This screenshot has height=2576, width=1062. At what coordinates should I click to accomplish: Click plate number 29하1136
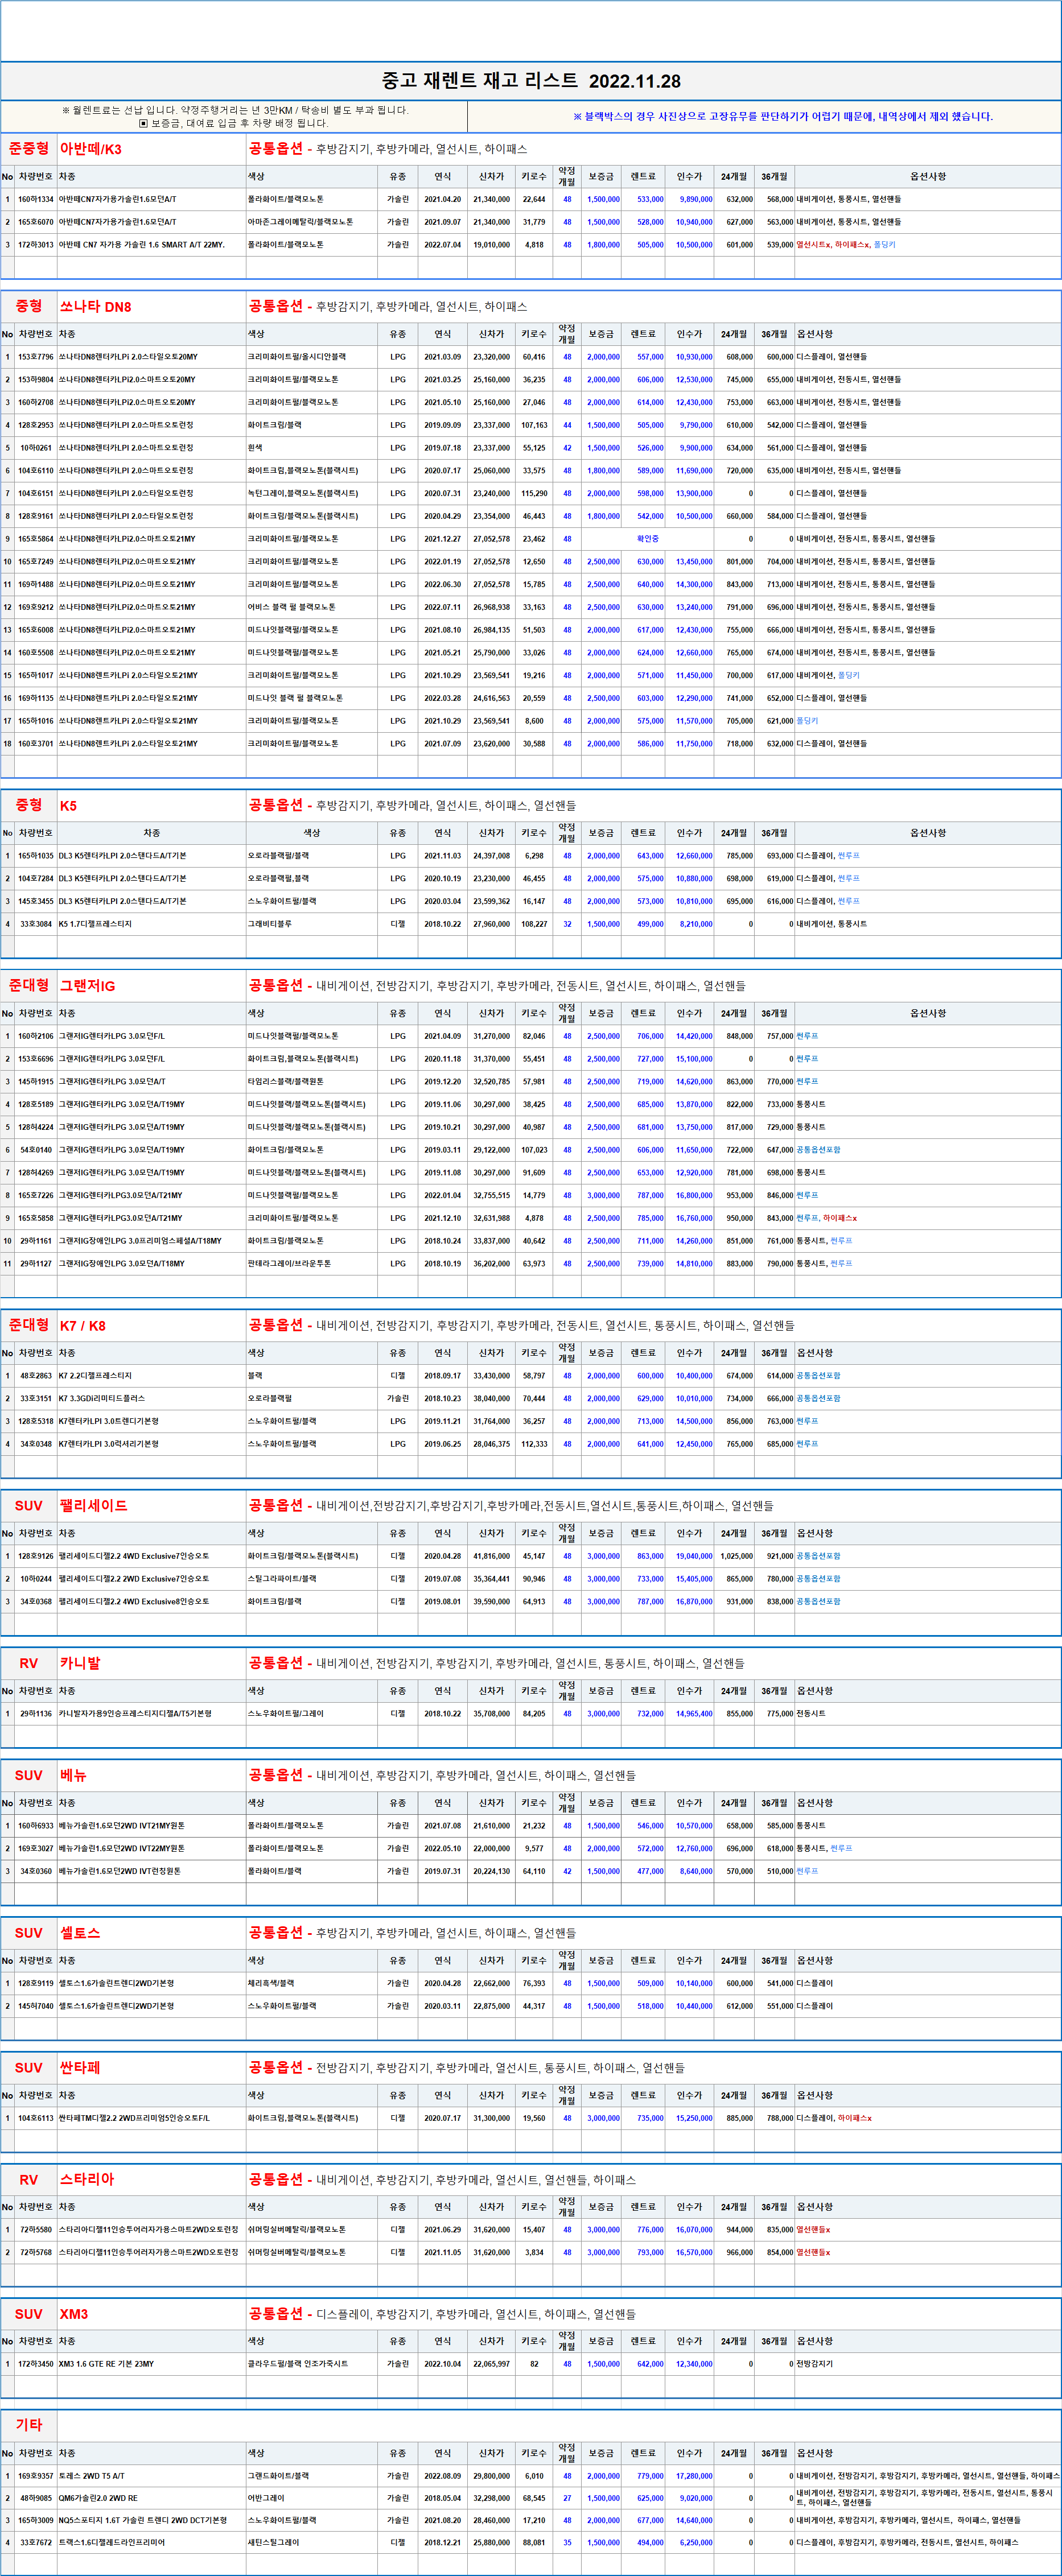36,1714
